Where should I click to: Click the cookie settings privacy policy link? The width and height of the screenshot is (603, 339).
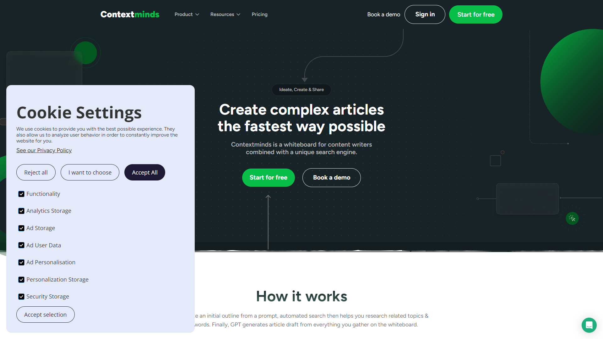click(44, 150)
